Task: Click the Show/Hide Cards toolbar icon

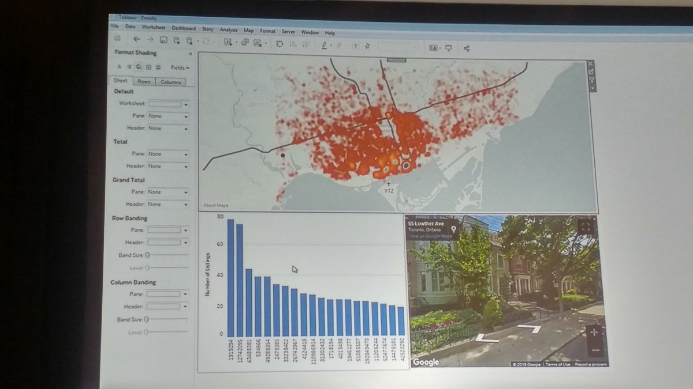Action: [x=433, y=48]
